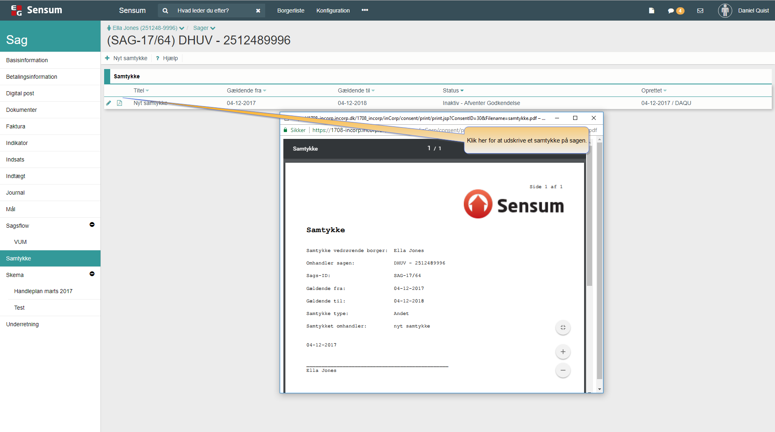Click the citizen person icon beside Ella Jones
775x432 pixels.
click(x=109, y=28)
